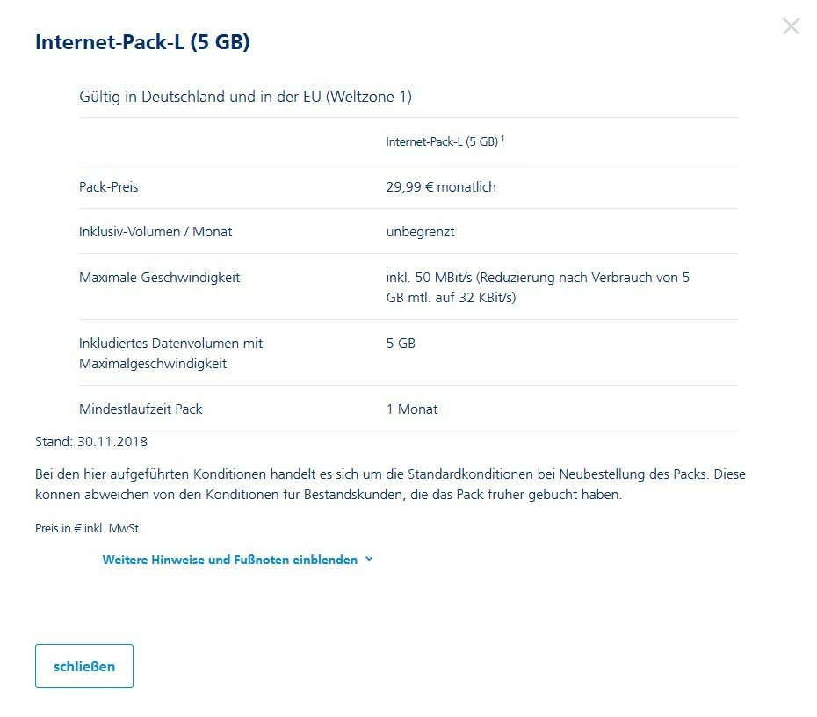The image size is (817, 717).
Task: Click the Pack-Preis row label
Action: click(108, 187)
